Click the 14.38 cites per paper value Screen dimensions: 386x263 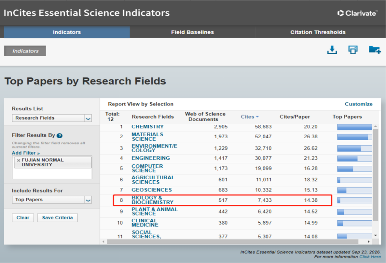tap(311, 200)
